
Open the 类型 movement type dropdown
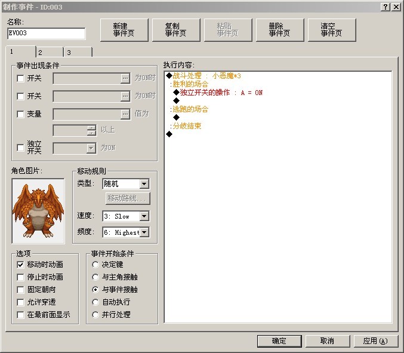(126, 184)
